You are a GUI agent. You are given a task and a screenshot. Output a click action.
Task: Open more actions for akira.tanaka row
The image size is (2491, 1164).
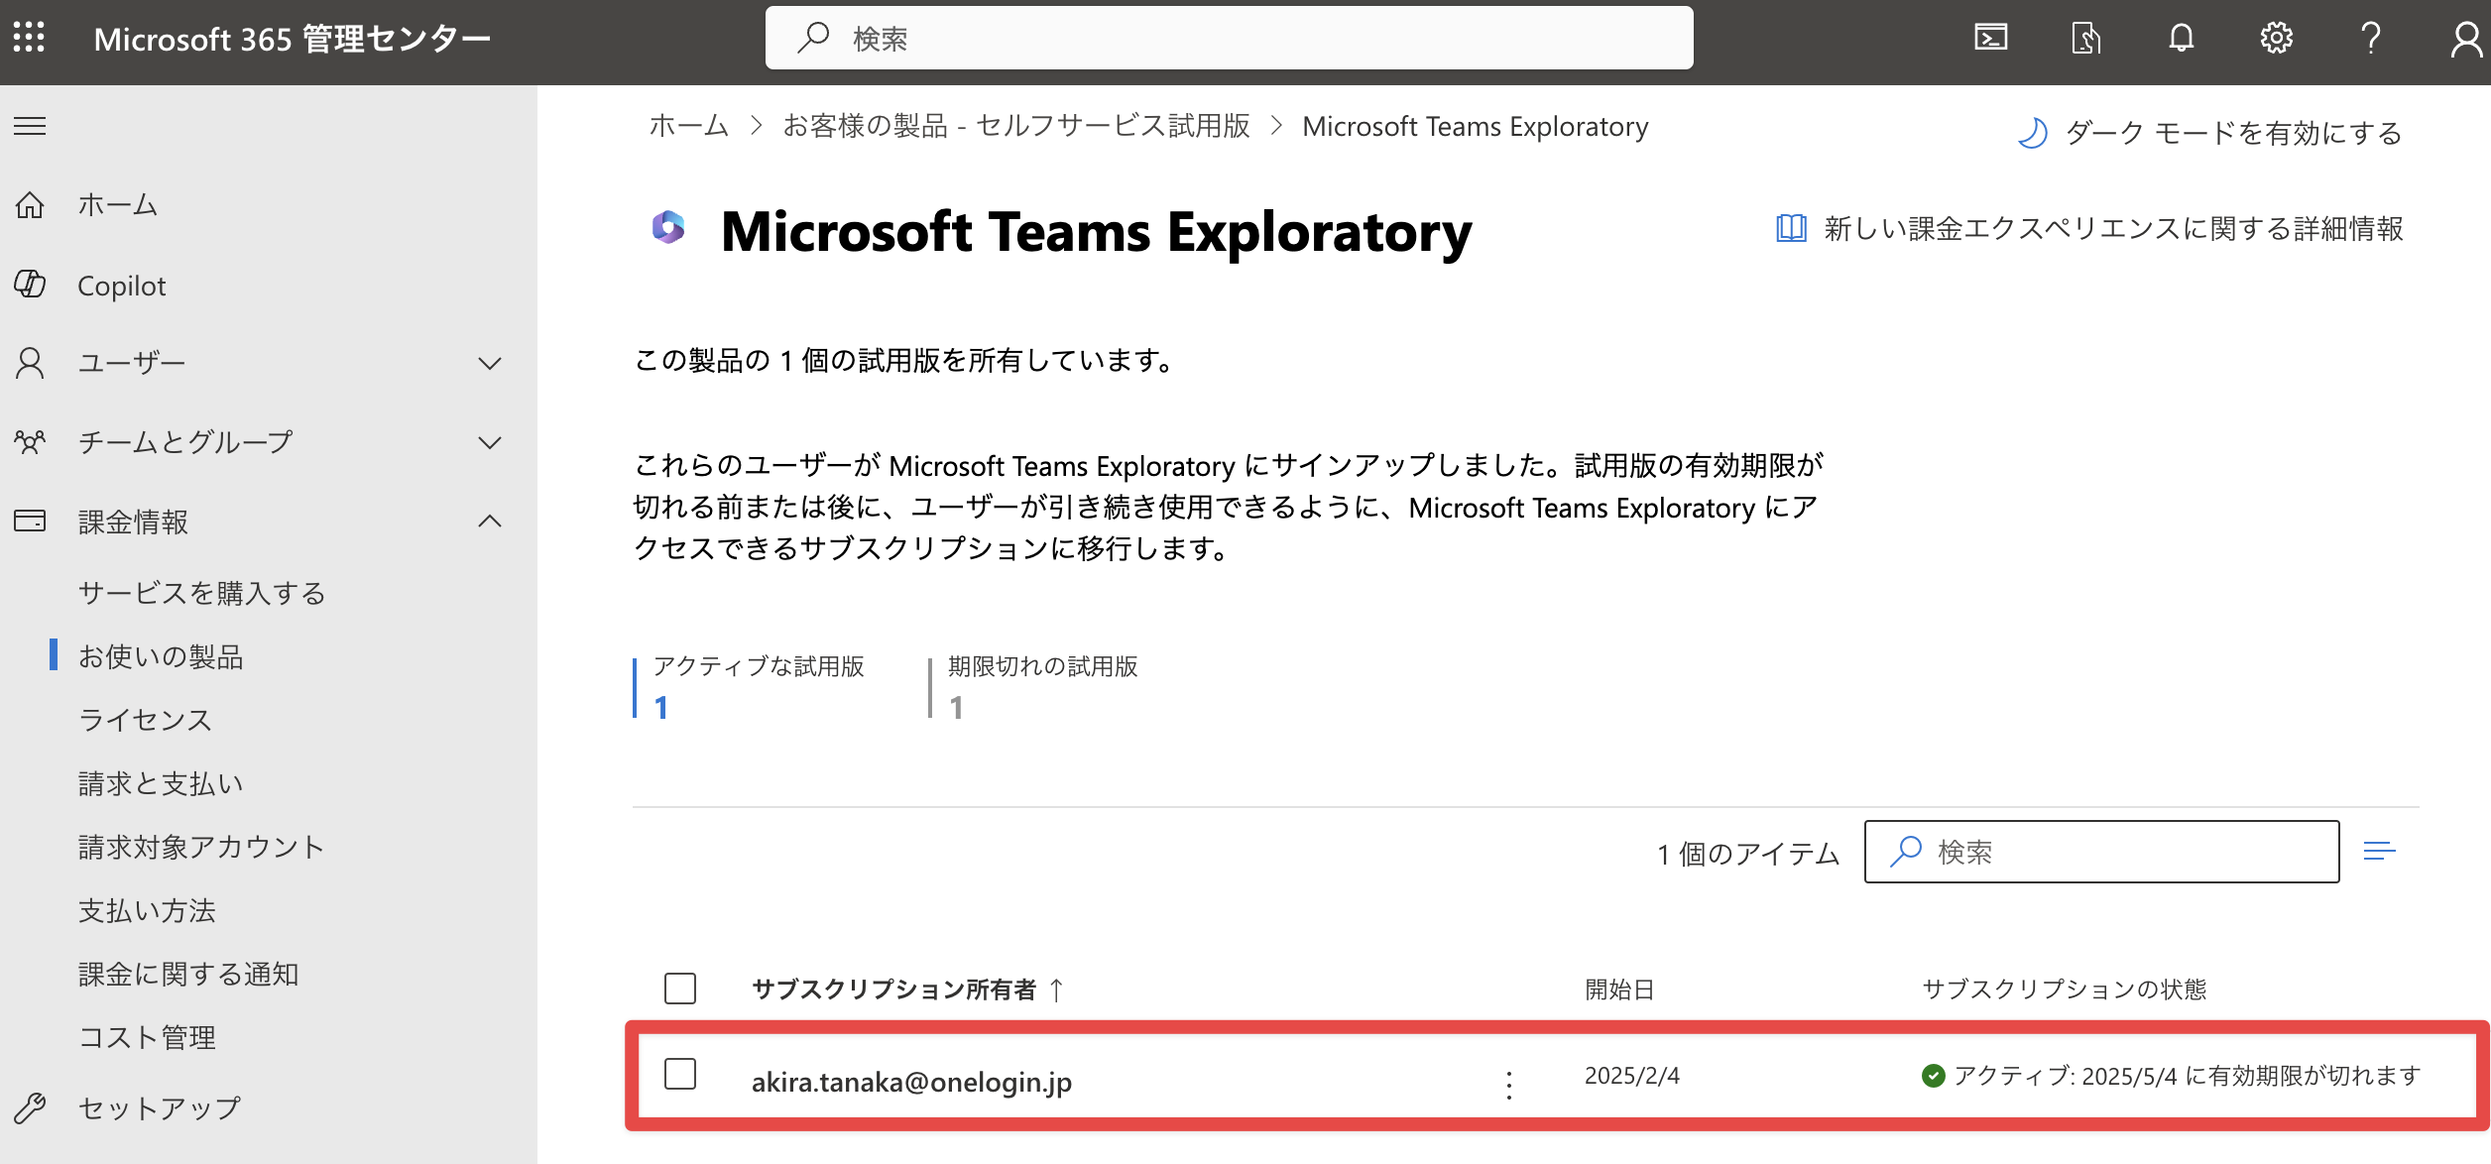pos(1509,1085)
